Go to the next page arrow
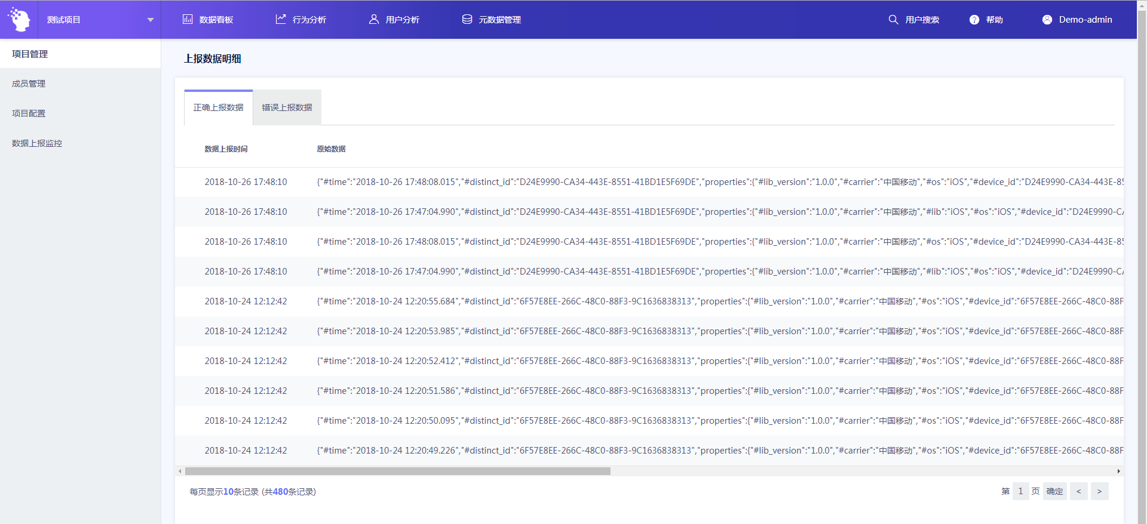1147x524 pixels. click(x=1099, y=491)
